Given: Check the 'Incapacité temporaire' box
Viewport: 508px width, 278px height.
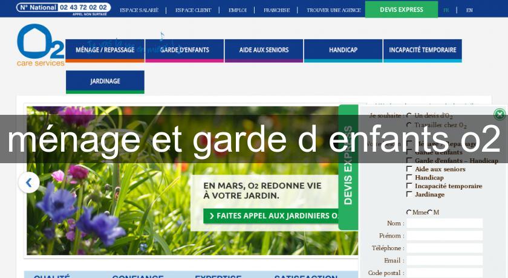Looking at the screenshot, I should click(409, 186).
